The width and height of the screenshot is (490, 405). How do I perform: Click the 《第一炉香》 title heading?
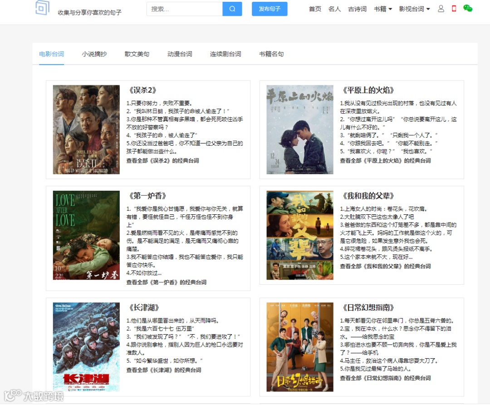point(147,196)
